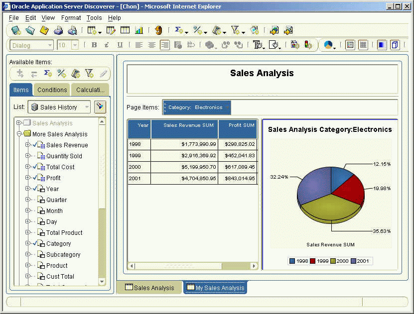Toggle graph gridlines button

[x=363, y=45]
